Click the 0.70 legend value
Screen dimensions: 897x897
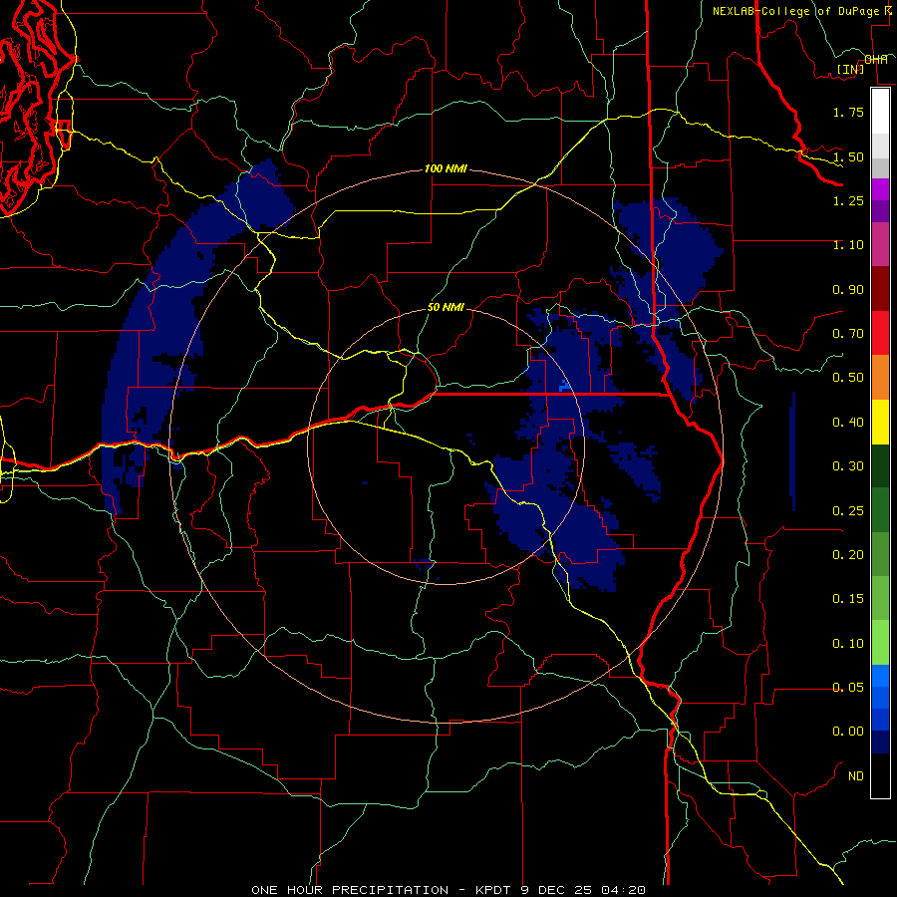[848, 334]
